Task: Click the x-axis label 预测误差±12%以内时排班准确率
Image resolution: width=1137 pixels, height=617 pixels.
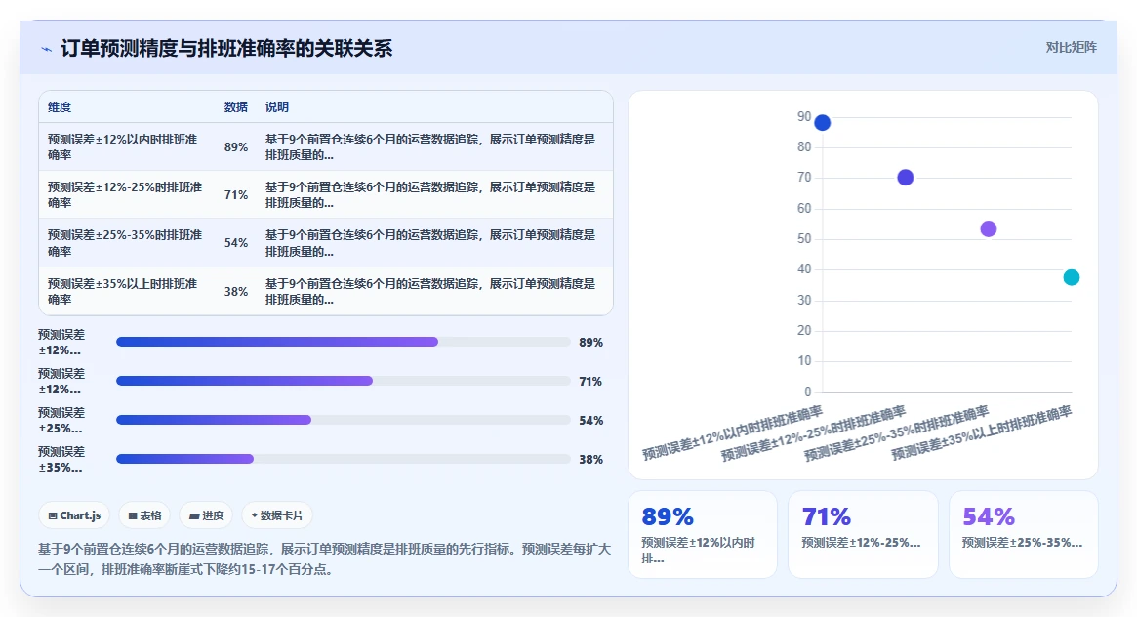Action: [x=732, y=432]
